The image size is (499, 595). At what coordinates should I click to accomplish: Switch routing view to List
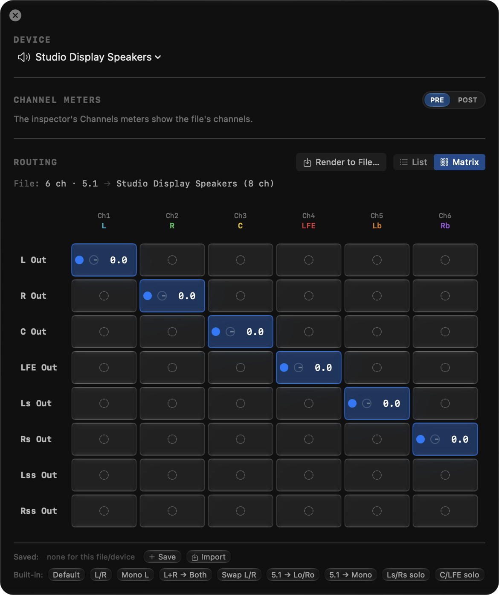[x=413, y=162]
